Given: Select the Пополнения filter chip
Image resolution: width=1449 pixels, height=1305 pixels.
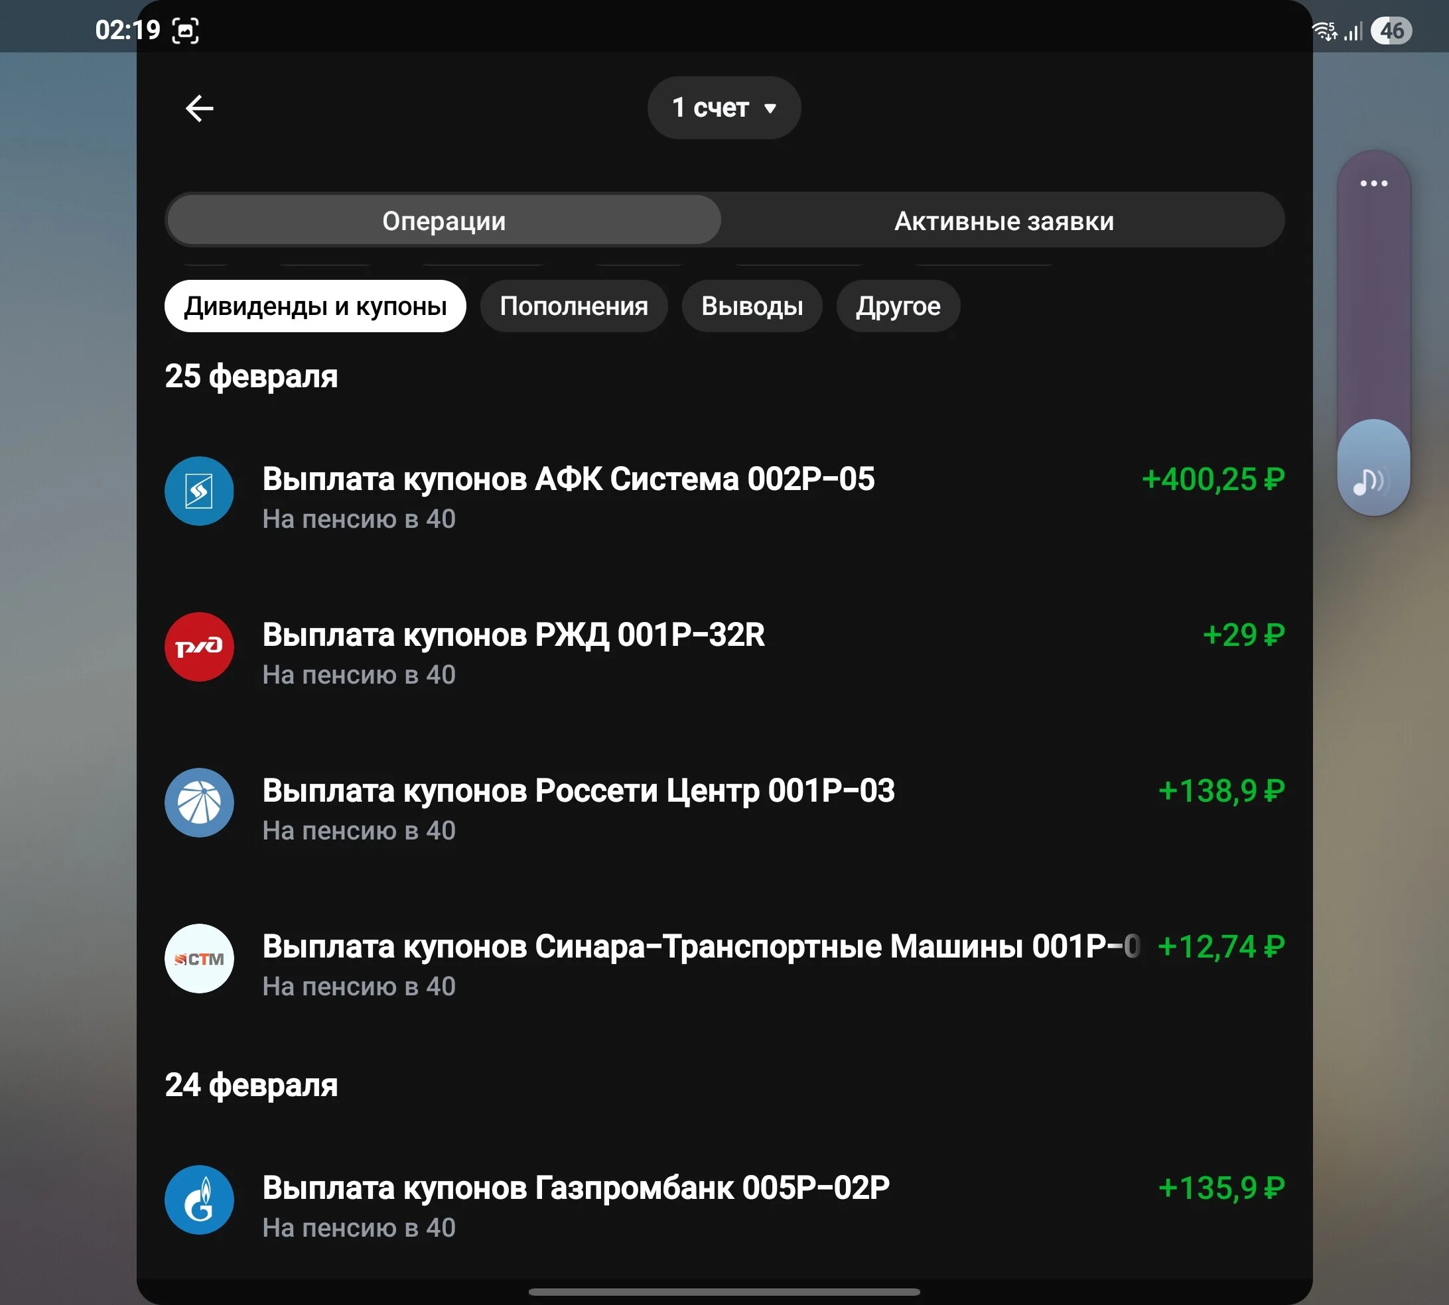Looking at the screenshot, I should tap(574, 306).
